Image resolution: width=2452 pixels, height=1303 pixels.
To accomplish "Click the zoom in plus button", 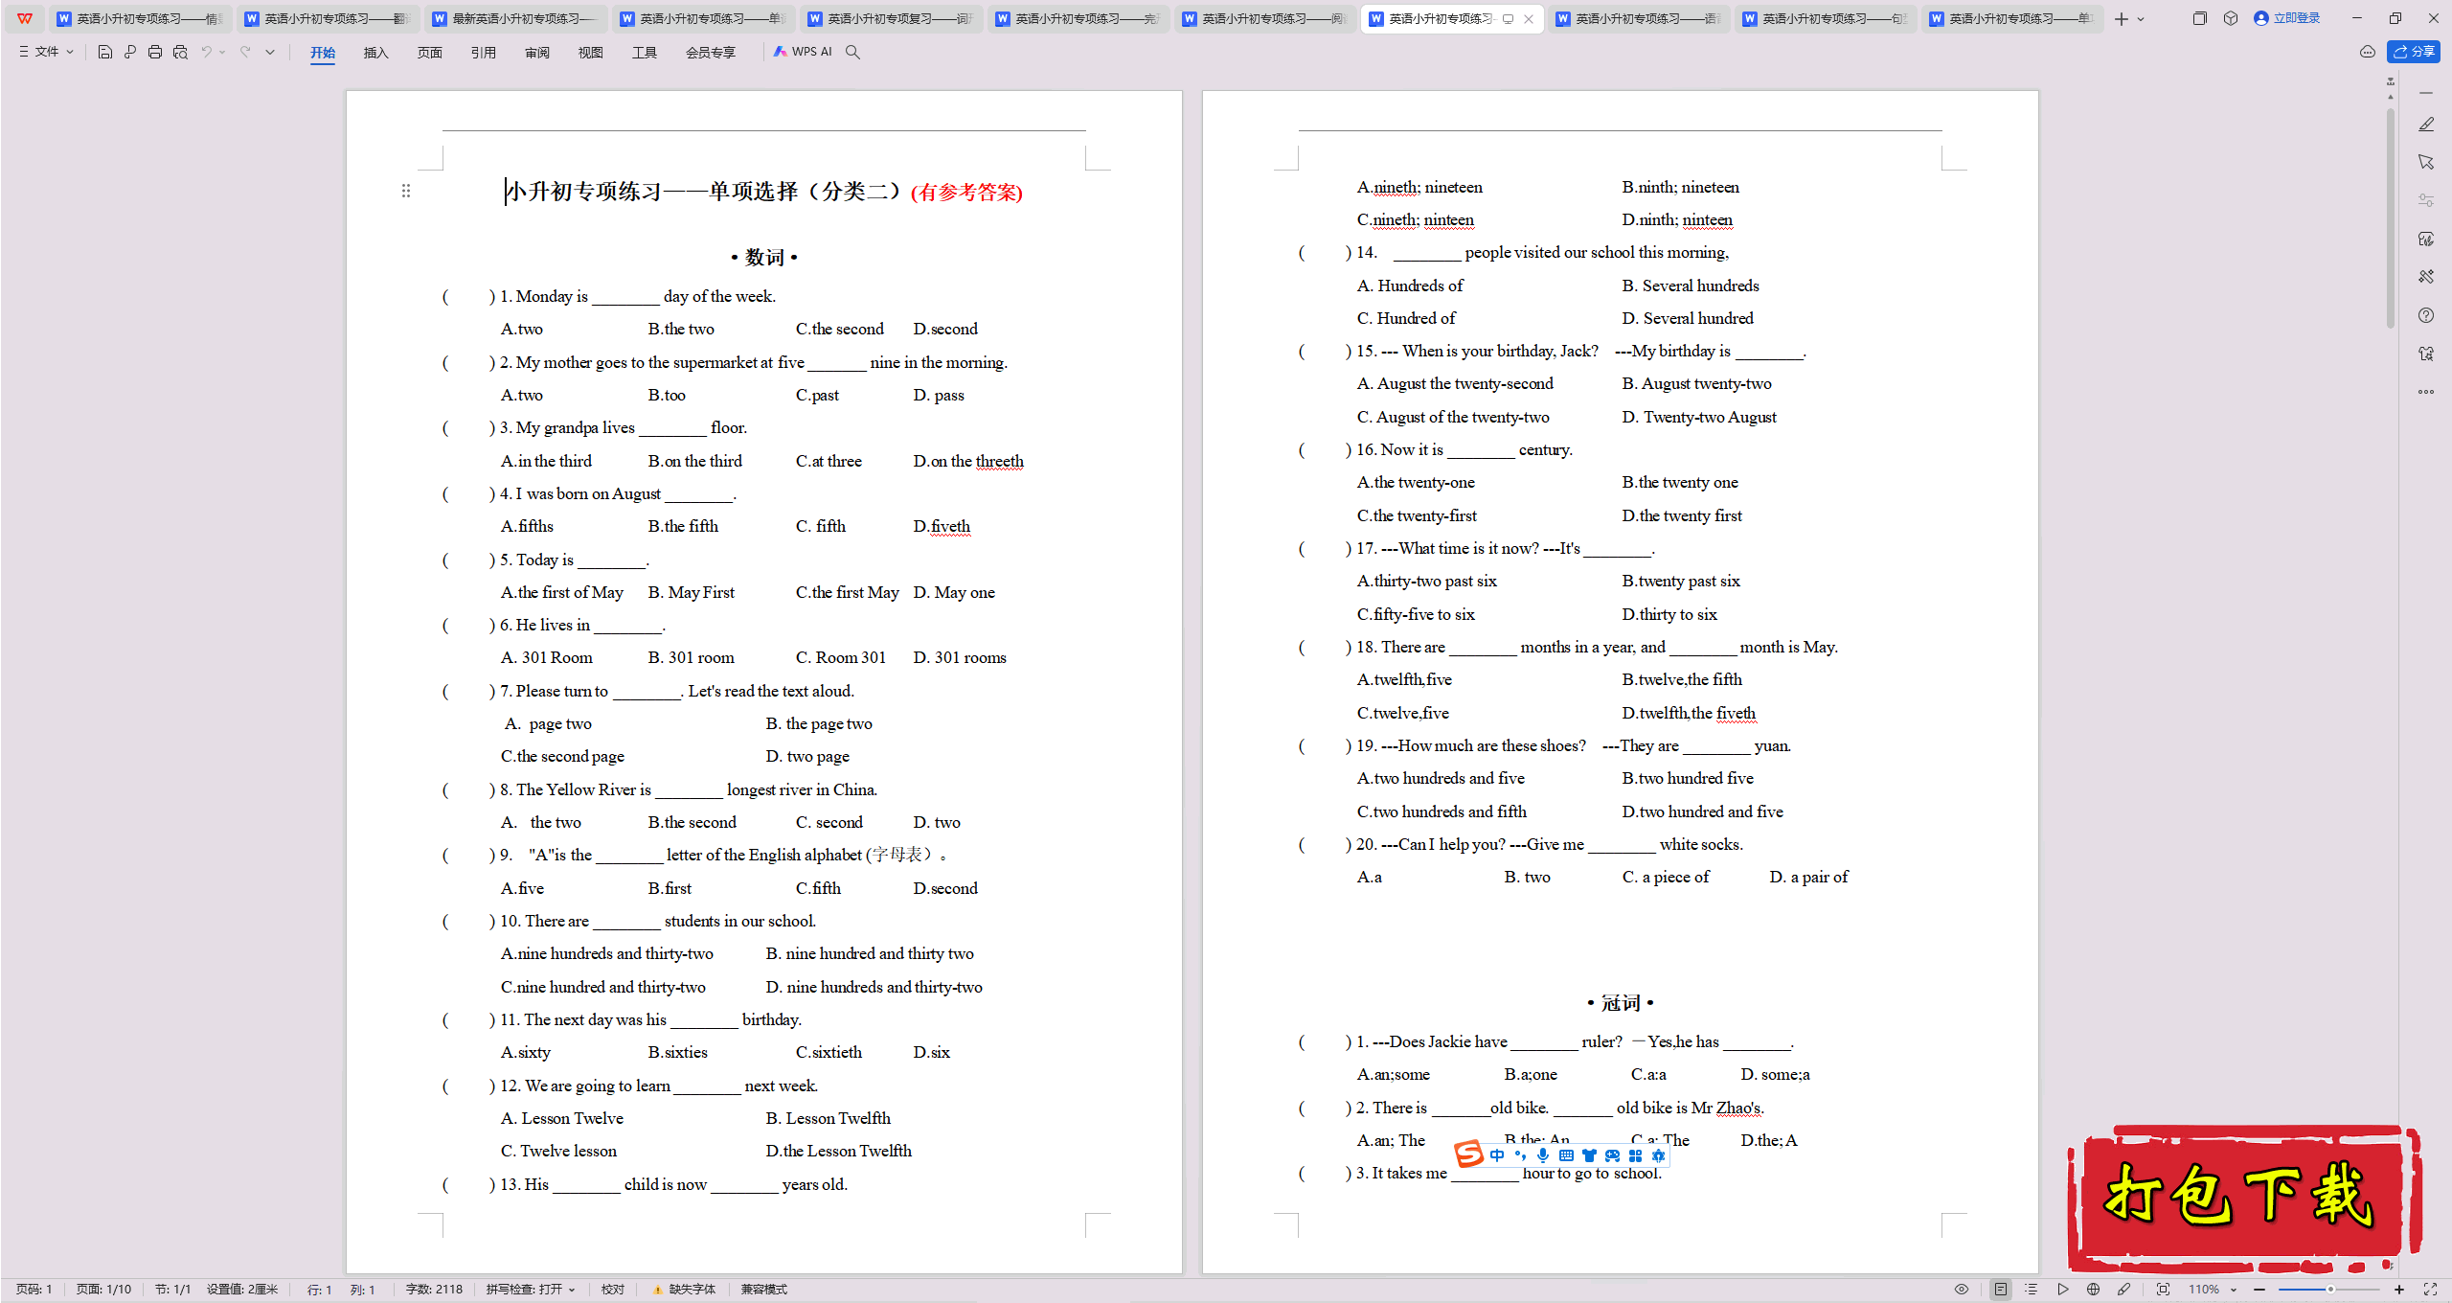I will pos(2399,1290).
